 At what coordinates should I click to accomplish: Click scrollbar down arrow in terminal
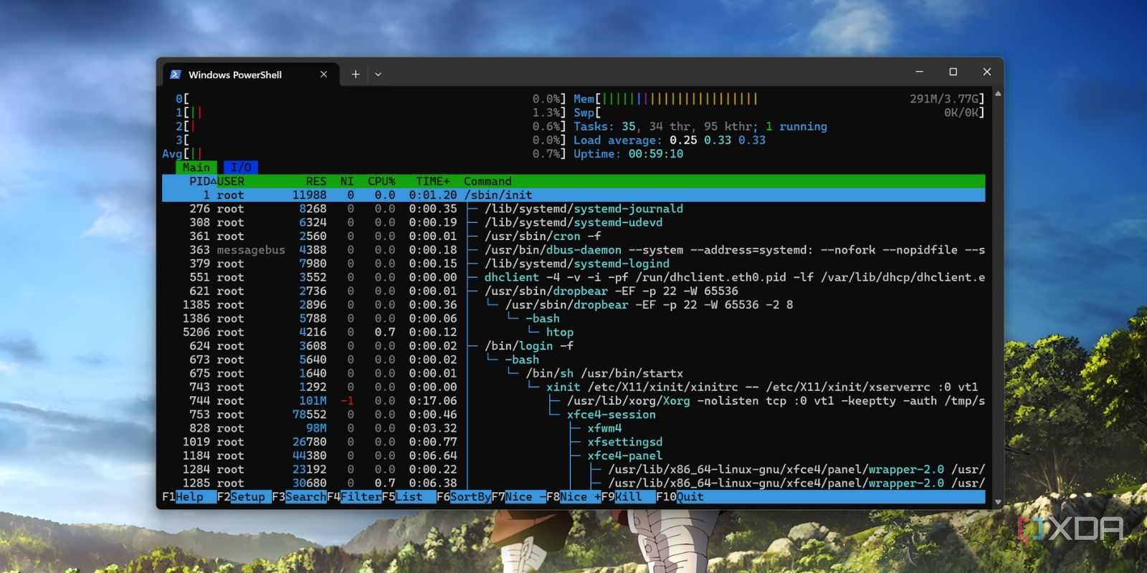coord(998,502)
